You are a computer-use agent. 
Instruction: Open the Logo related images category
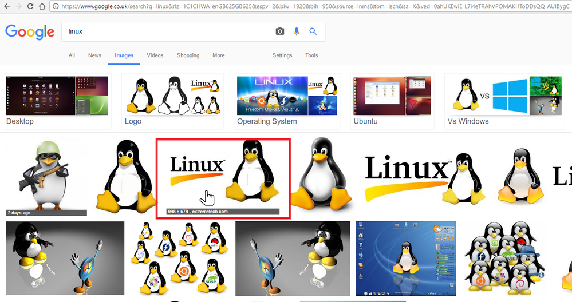172,101
